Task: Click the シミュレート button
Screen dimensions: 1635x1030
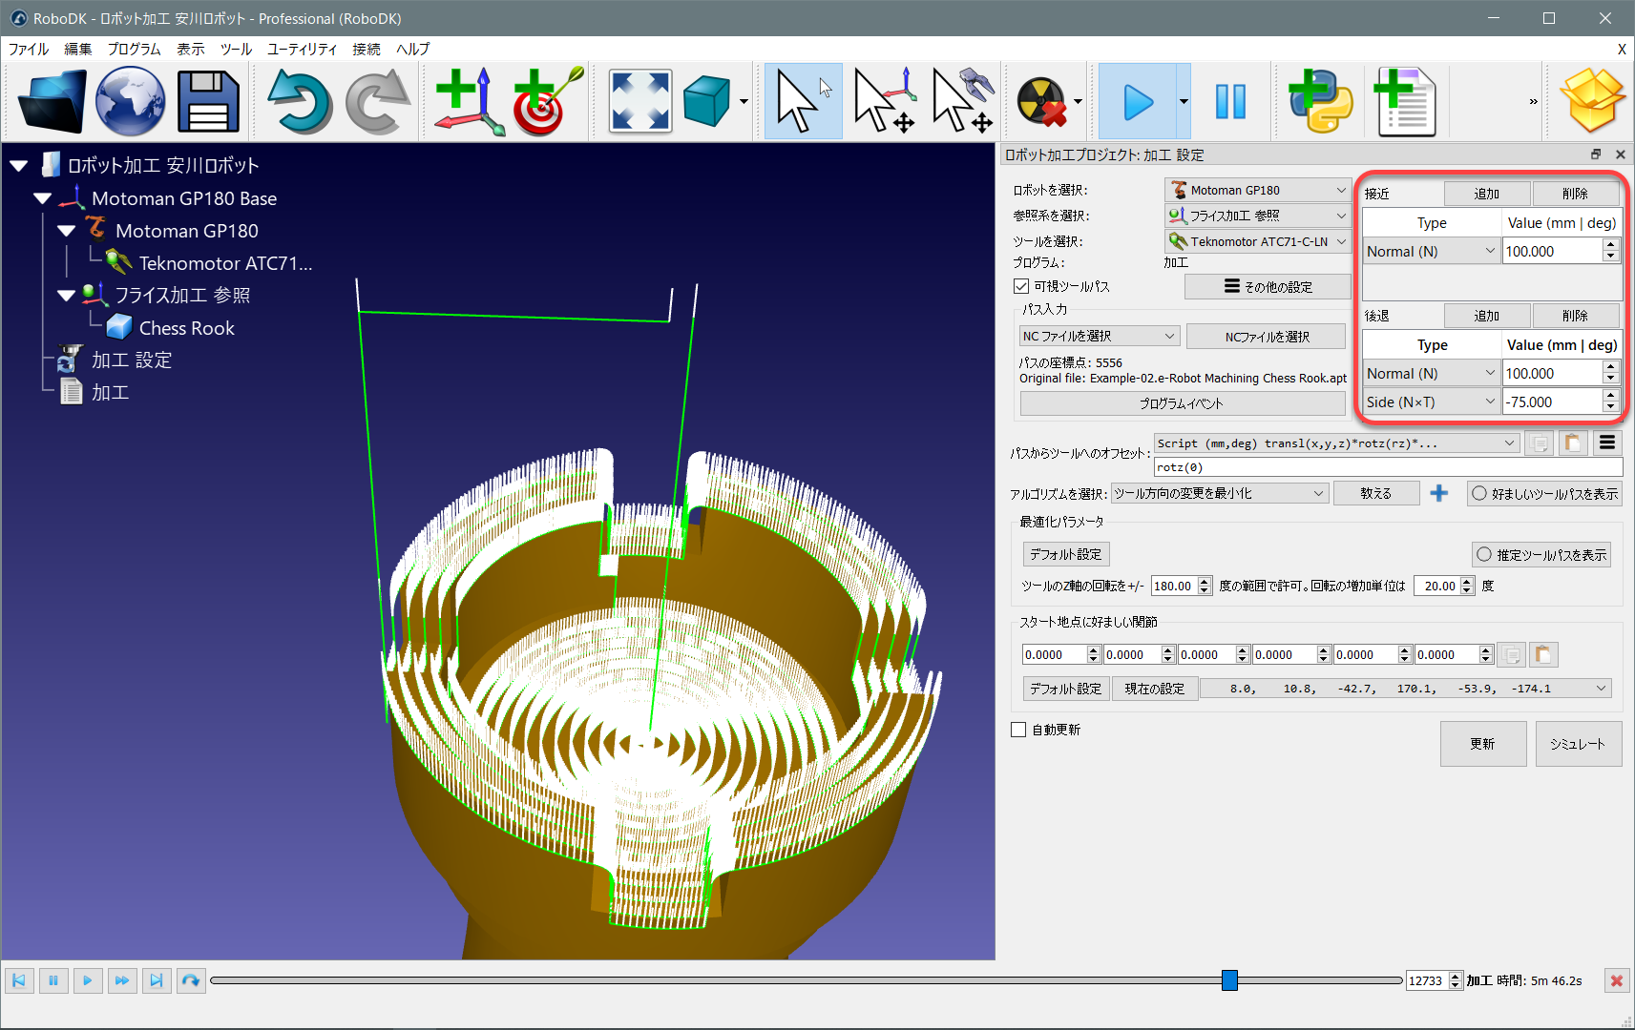Action: [x=1578, y=743]
